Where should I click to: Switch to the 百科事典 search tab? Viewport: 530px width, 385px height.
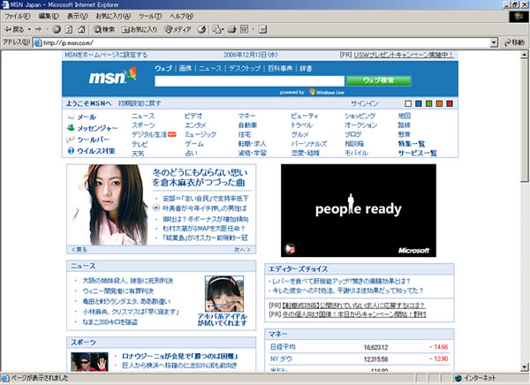tap(280, 68)
